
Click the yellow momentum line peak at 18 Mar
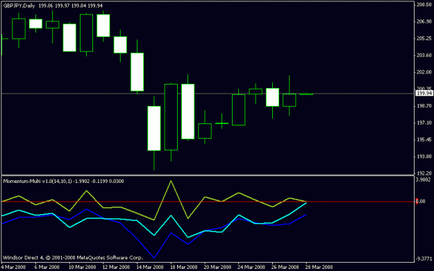click(x=171, y=181)
